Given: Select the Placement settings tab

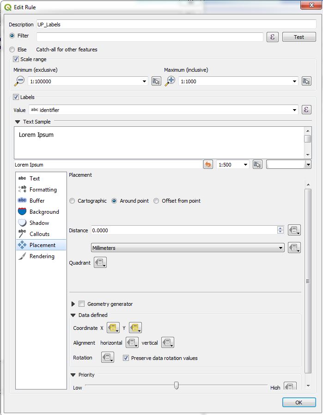Looking at the screenshot, I should click(x=41, y=245).
